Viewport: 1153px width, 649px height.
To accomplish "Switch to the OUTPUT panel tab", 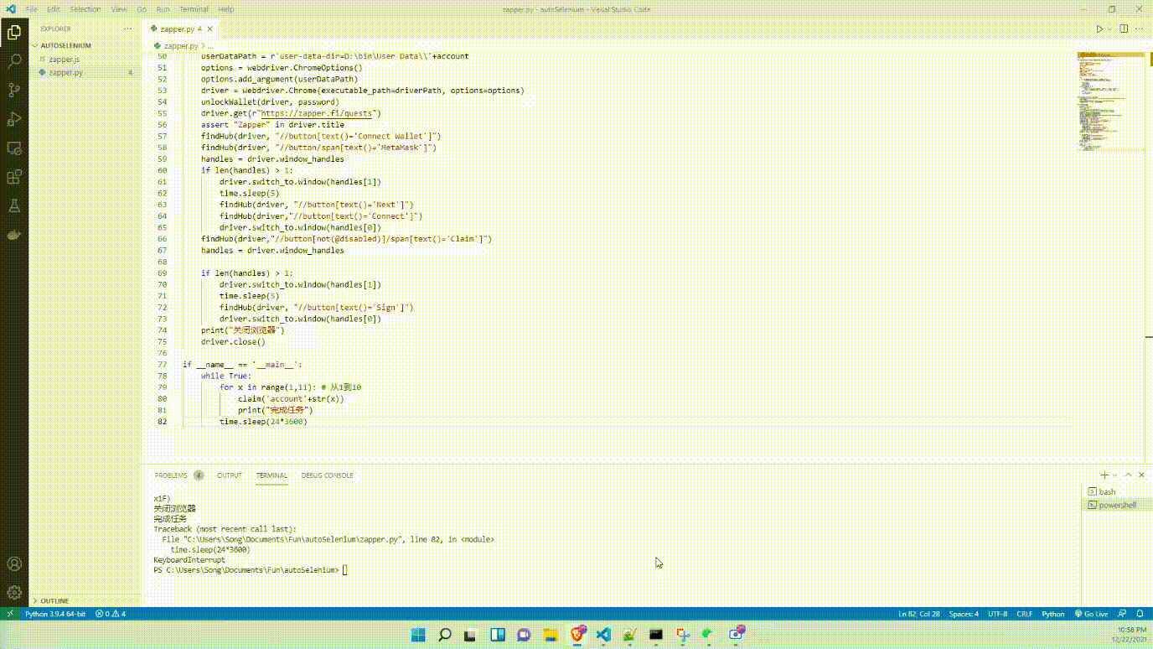I will [230, 475].
